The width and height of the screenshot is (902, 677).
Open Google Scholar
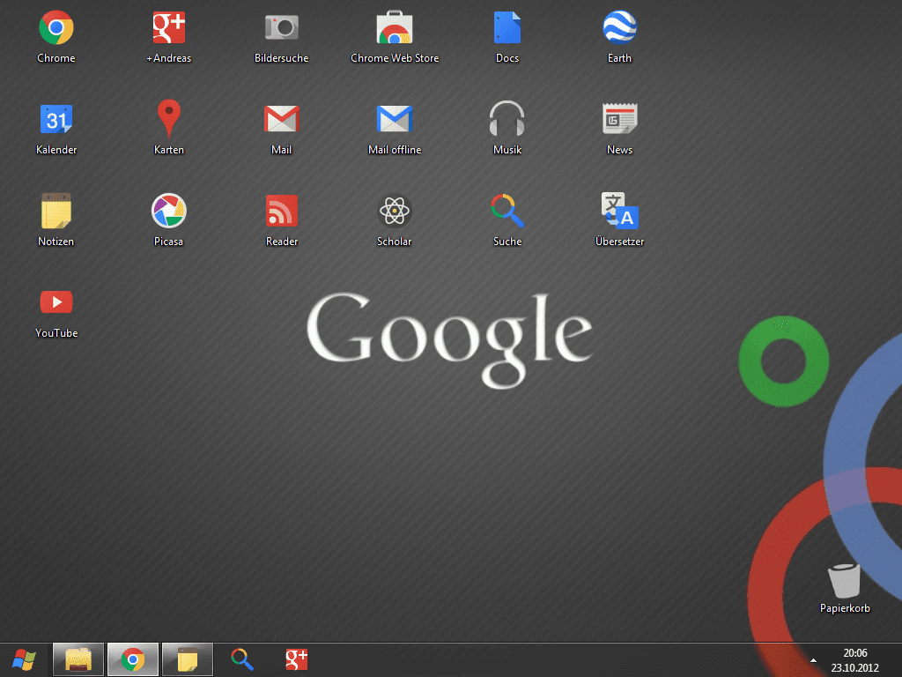(394, 212)
